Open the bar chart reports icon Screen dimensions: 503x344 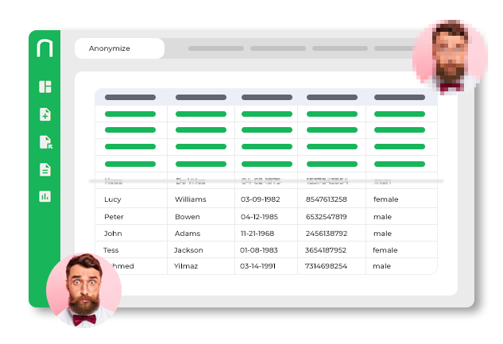pos(45,196)
